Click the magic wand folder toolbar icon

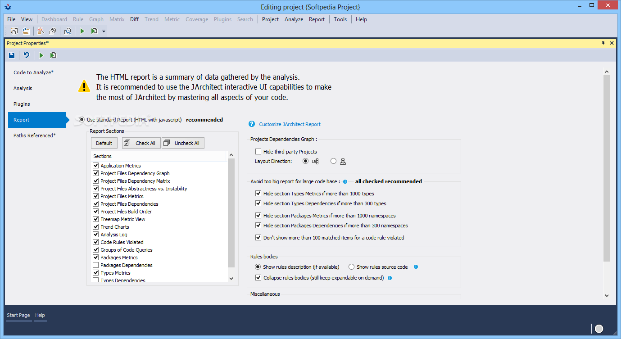click(41, 31)
